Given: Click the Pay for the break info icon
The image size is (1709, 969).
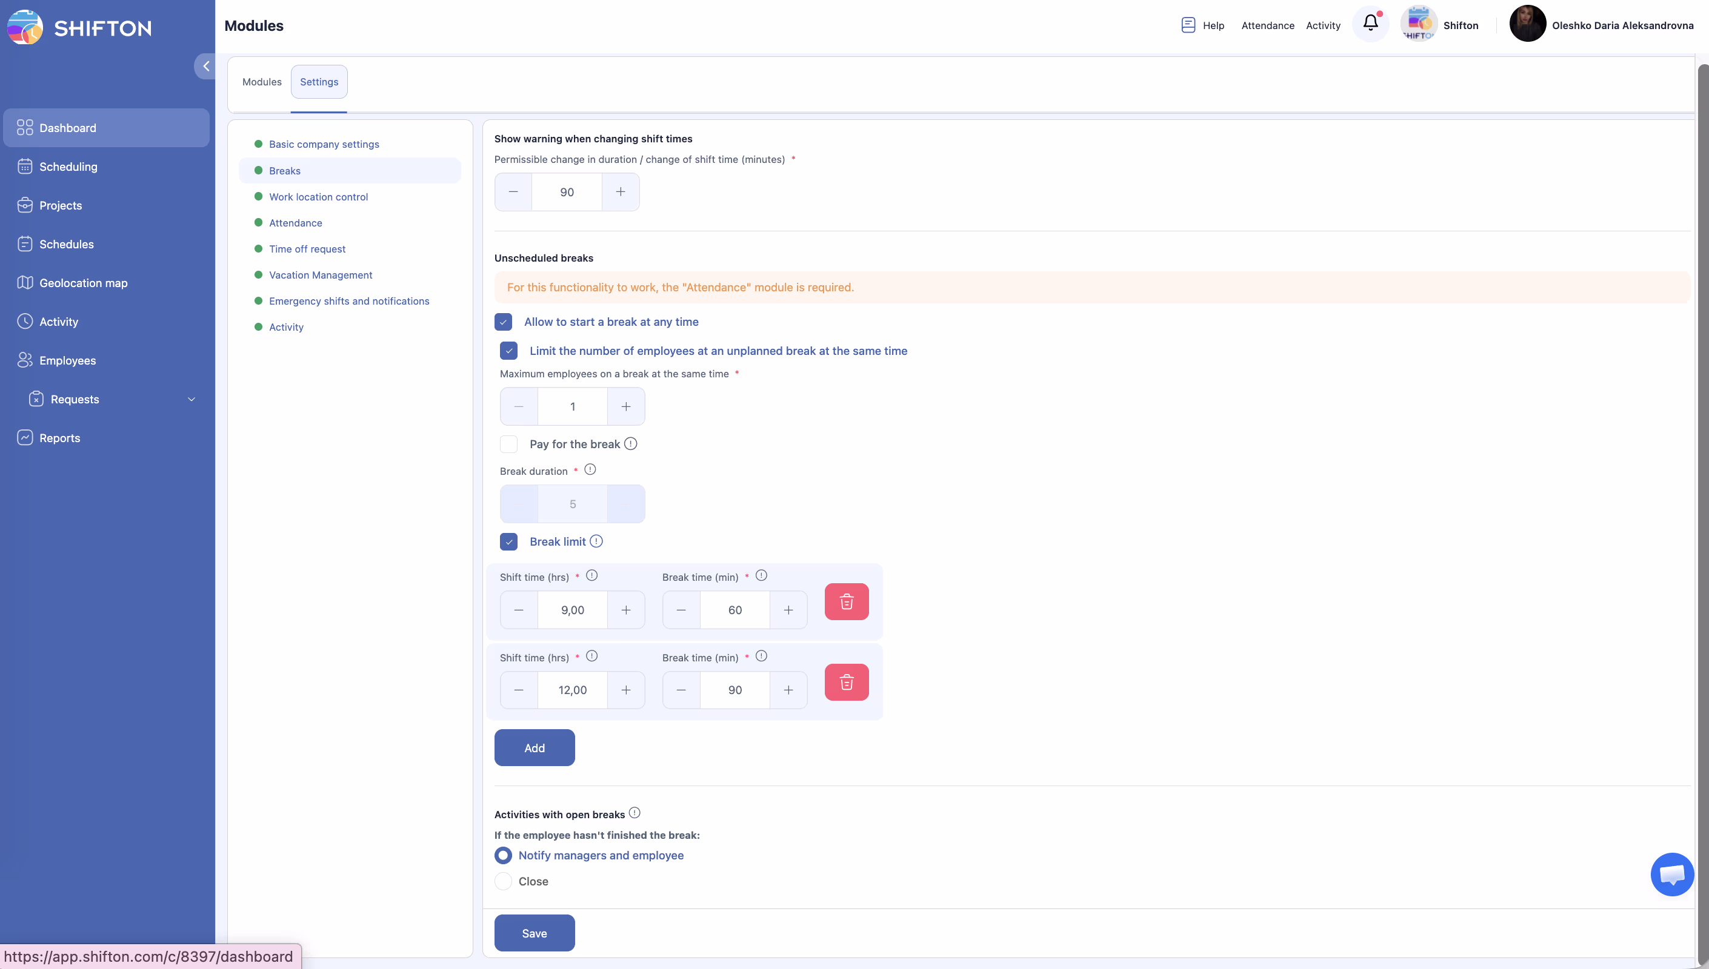Looking at the screenshot, I should tap(630, 443).
